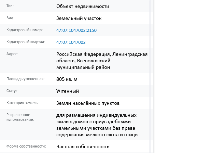This screenshot has height=153, width=211.
Task: Select the address text 'Российская Федерация, Ленинградская'
Action: pos(102,54)
